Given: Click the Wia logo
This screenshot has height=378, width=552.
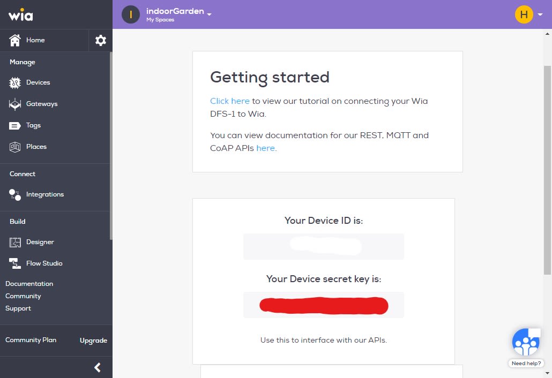Looking at the screenshot, I should 21,15.
